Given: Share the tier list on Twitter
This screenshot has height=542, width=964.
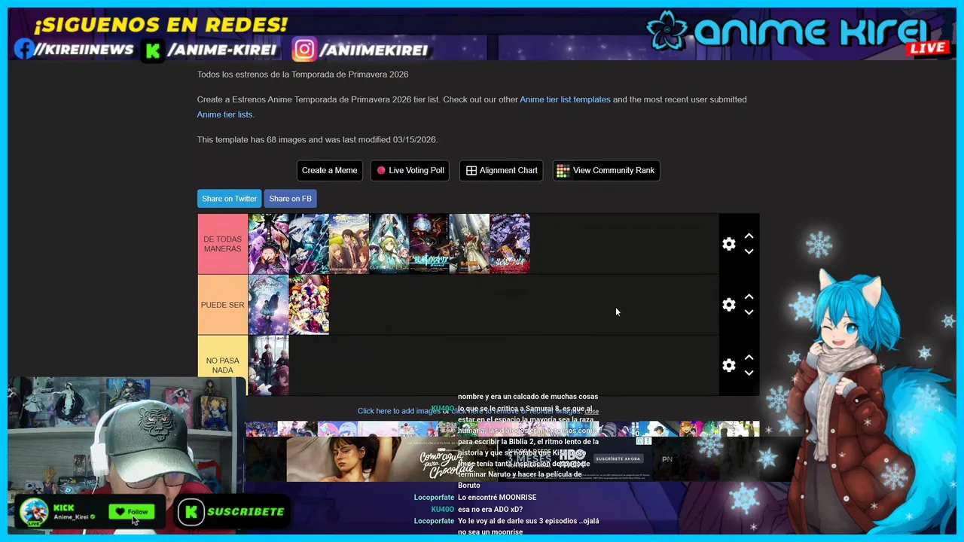Looking at the screenshot, I should [x=229, y=199].
